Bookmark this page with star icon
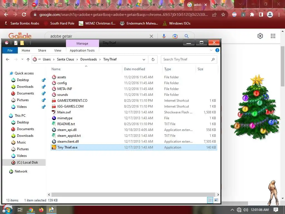This screenshot has height=214, width=285. pos(223,14)
